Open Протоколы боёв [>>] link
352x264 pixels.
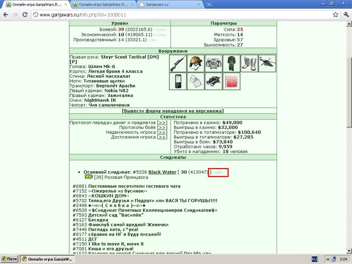point(162,127)
